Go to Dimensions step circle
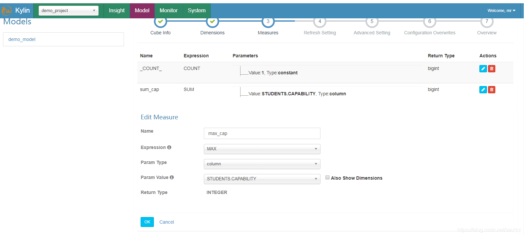 [x=213, y=21]
